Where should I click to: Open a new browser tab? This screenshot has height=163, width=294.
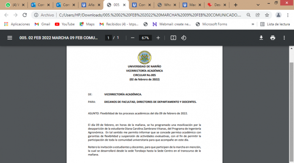click(x=236, y=5)
